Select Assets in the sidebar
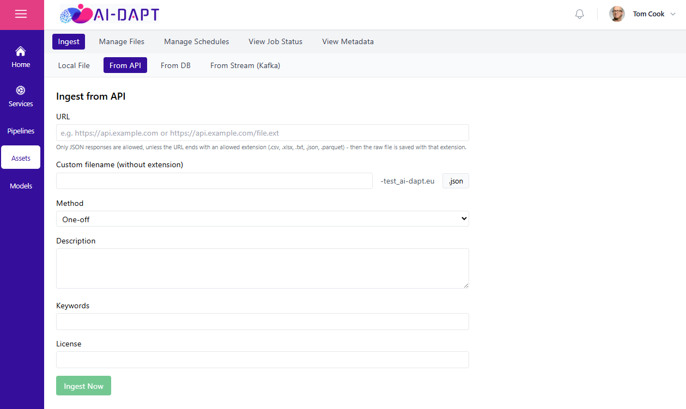 click(21, 158)
